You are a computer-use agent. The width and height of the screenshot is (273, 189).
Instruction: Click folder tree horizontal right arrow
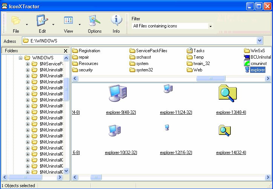point(60,177)
